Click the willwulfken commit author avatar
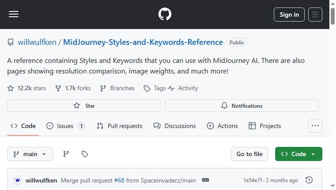 point(18,180)
